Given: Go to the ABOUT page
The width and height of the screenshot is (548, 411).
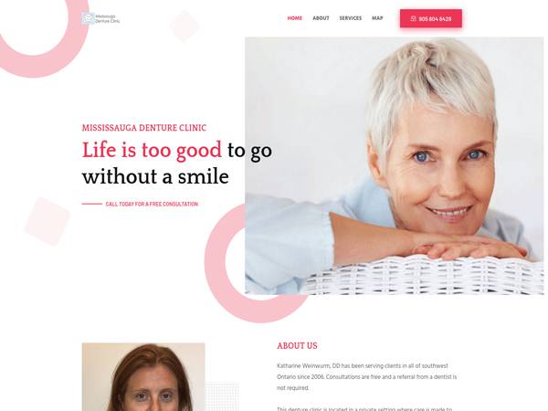Looking at the screenshot, I should click(x=321, y=18).
